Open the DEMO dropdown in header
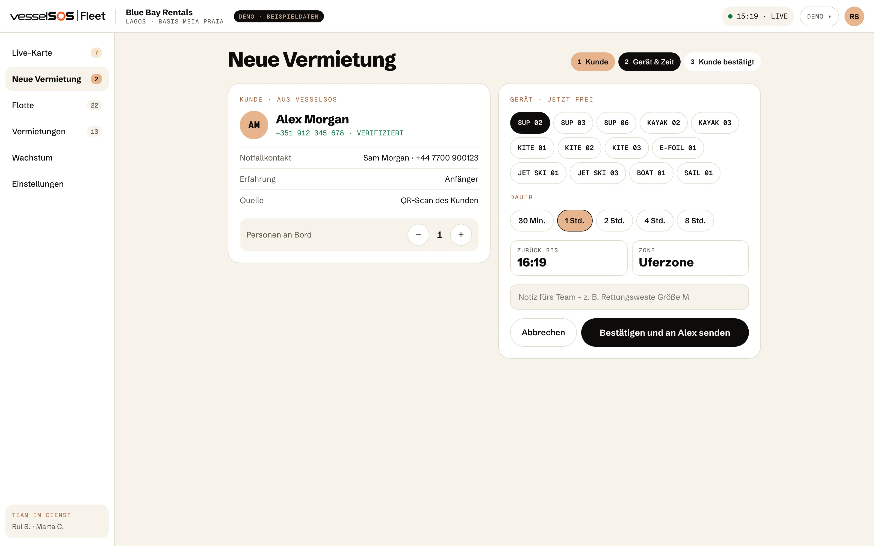This screenshot has height=546, width=874. (x=819, y=16)
